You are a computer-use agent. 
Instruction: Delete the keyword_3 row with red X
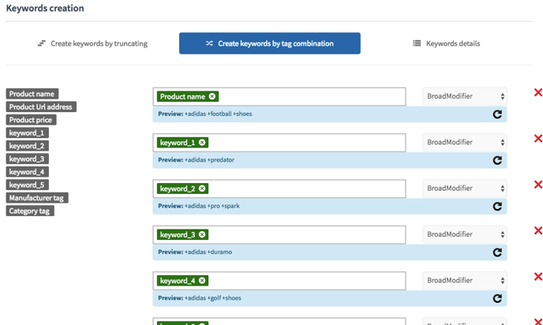pyautogui.click(x=538, y=230)
